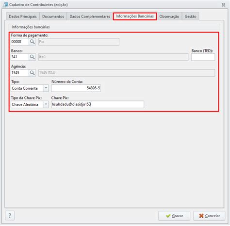The width and height of the screenshot is (230, 226).
Task: Expand the Tipo da Chave Pix dropdown
Action: [x=46, y=104]
